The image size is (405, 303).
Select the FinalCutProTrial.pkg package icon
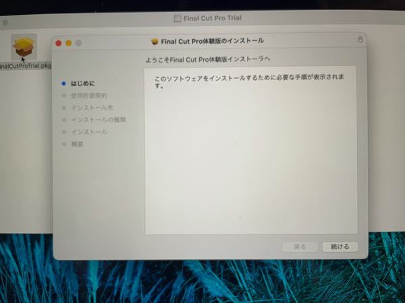pos(24,47)
